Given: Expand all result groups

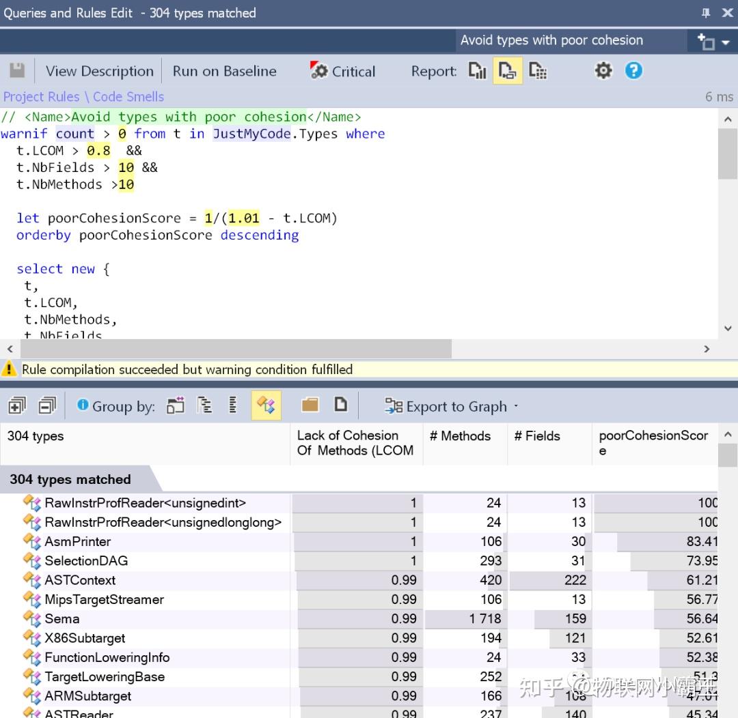Looking at the screenshot, I should click(x=16, y=406).
